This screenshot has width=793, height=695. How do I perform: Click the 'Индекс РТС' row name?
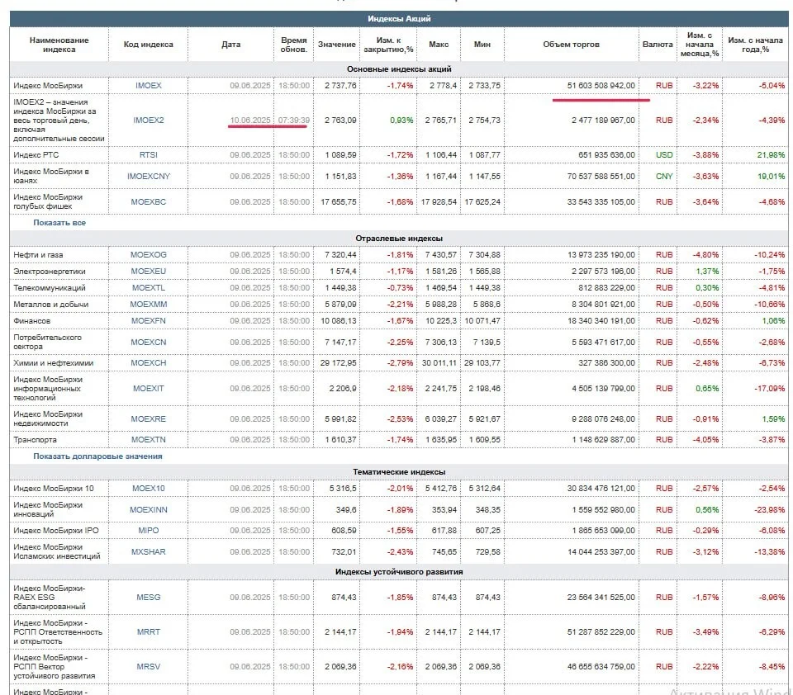36,154
